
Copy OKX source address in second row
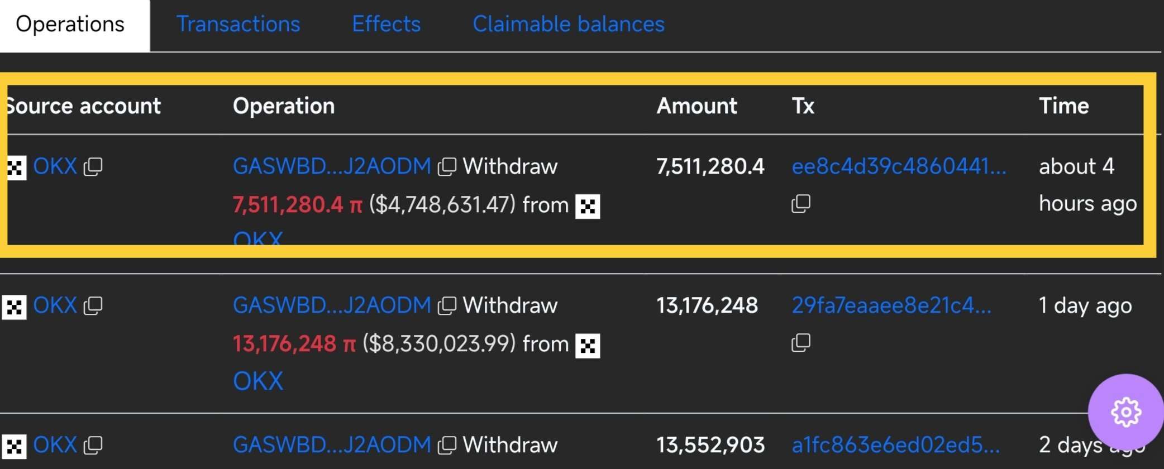93,306
